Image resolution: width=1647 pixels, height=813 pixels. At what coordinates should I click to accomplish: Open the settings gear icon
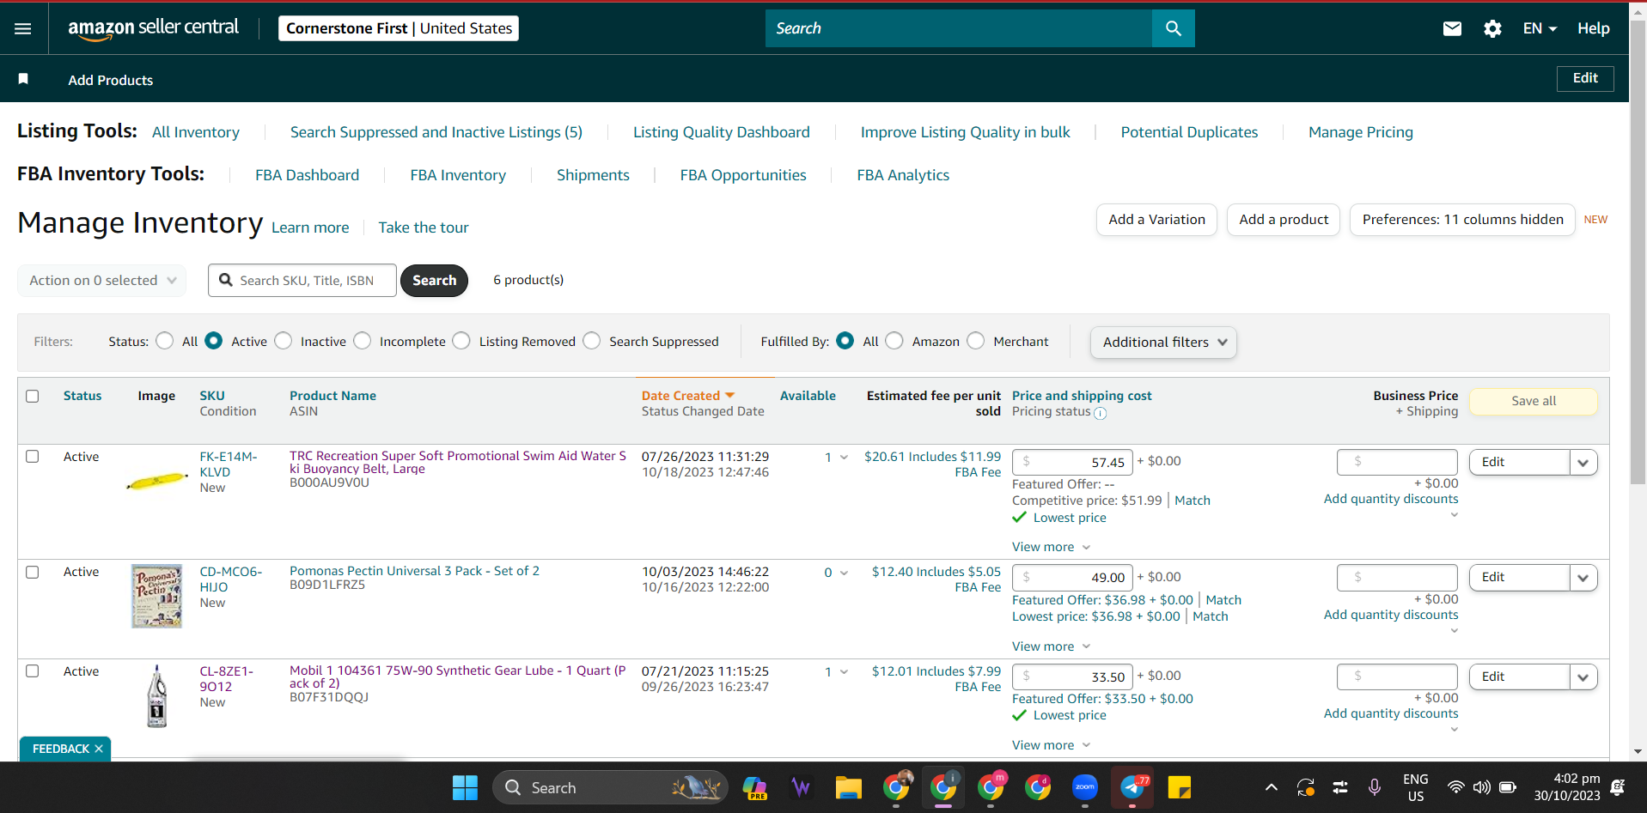1492,28
